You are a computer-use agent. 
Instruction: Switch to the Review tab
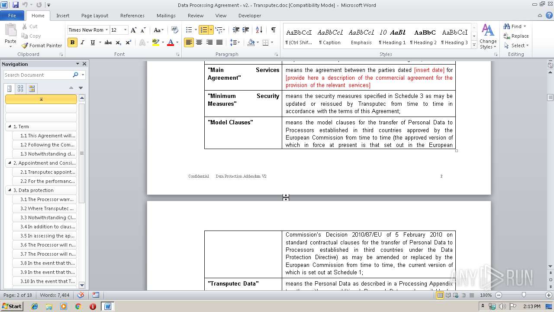click(196, 16)
